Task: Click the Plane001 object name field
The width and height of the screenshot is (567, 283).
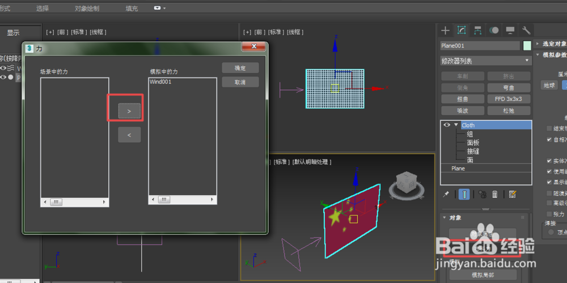Action: 480,45
